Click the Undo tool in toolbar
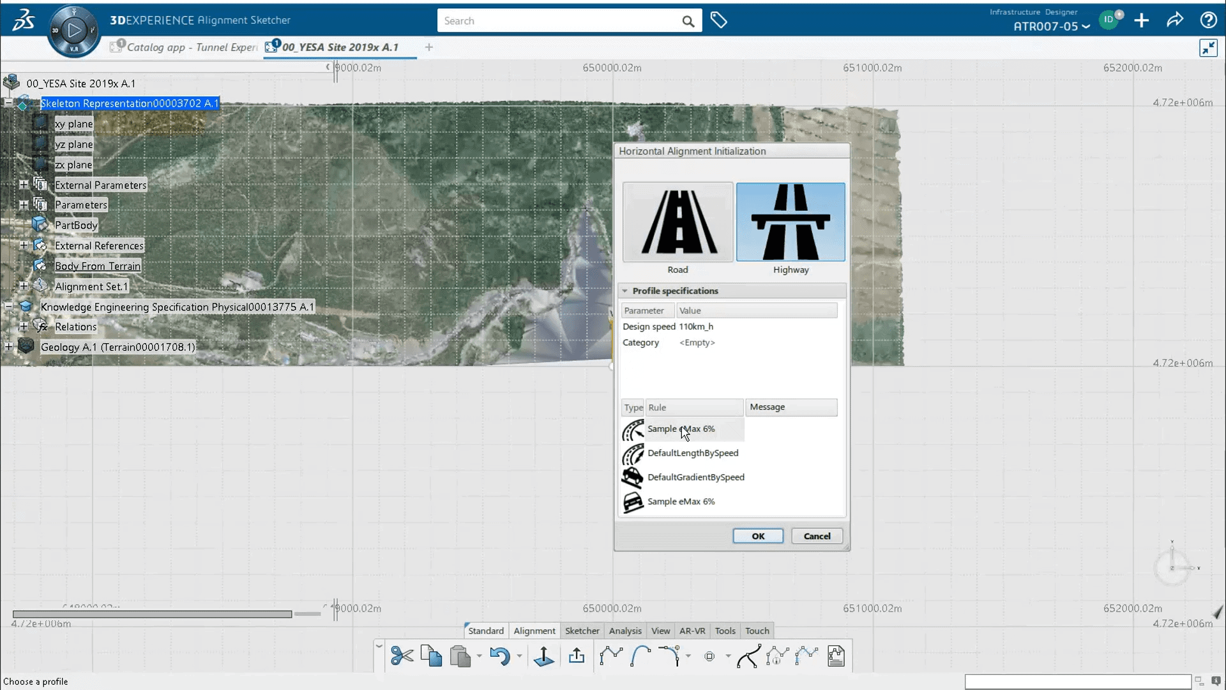 coord(500,655)
